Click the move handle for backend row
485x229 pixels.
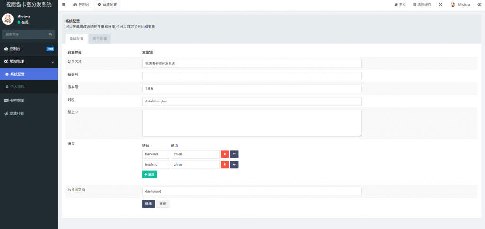[234, 154]
